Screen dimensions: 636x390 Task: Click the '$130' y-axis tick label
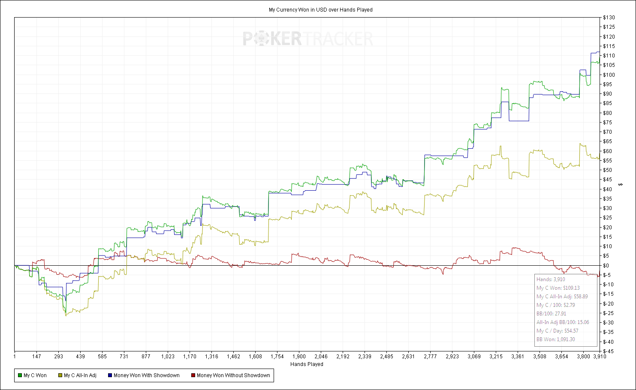[609, 18]
